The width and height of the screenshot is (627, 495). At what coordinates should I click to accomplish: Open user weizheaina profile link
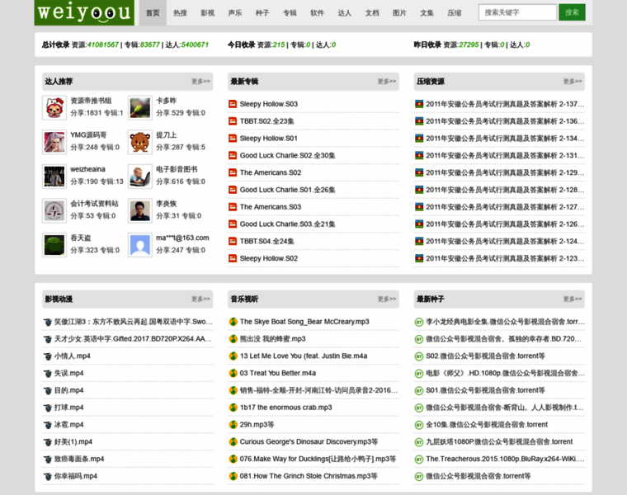click(87, 169)
